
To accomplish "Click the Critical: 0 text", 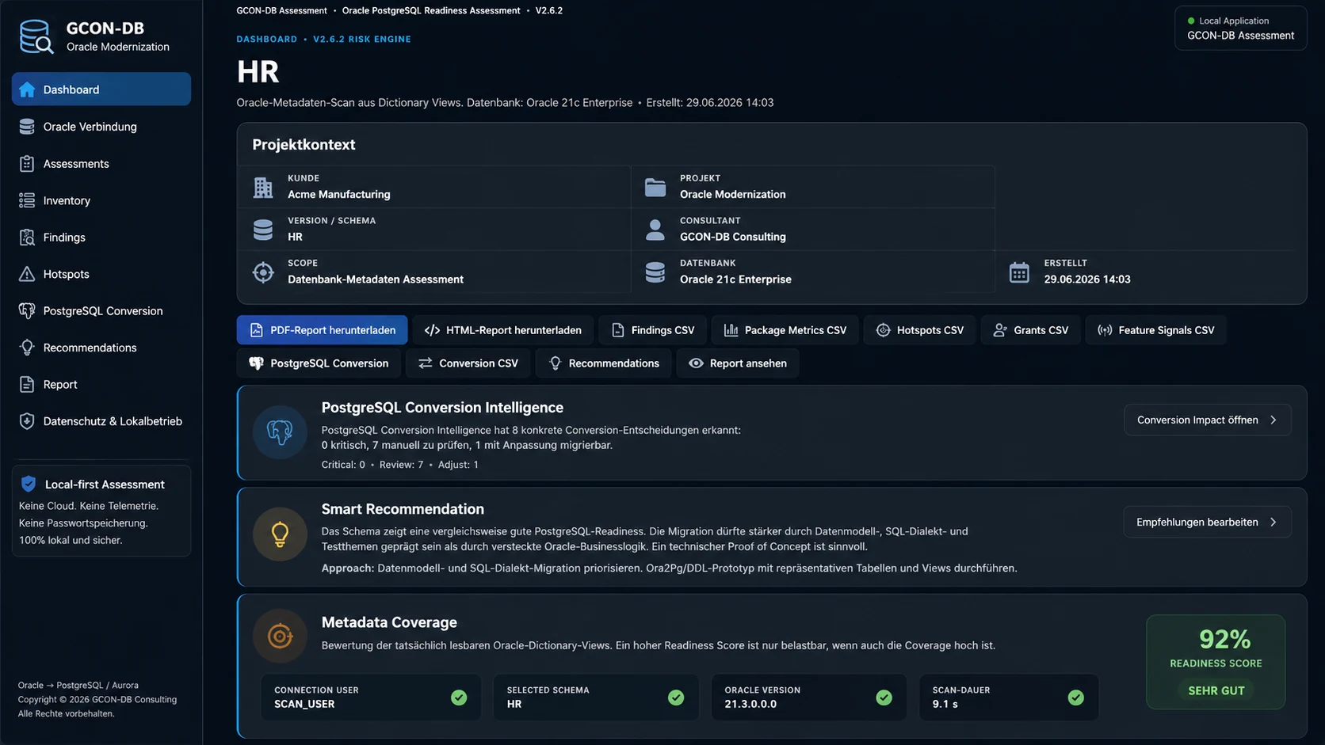I will (343, 465).
